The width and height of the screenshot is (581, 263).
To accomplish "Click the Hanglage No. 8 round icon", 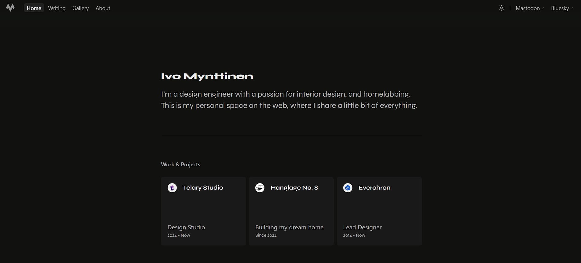I will (260, 188).
